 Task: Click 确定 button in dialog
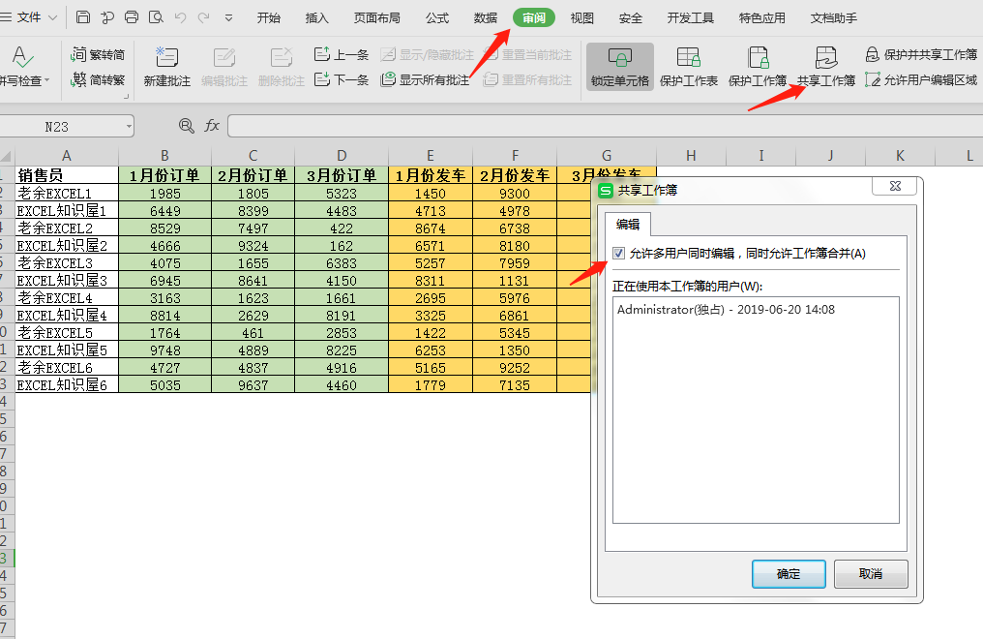789,574
